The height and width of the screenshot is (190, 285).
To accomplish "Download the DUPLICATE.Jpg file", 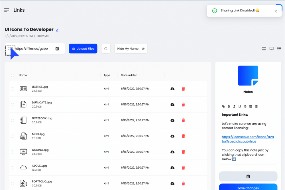I will (172, 105).
